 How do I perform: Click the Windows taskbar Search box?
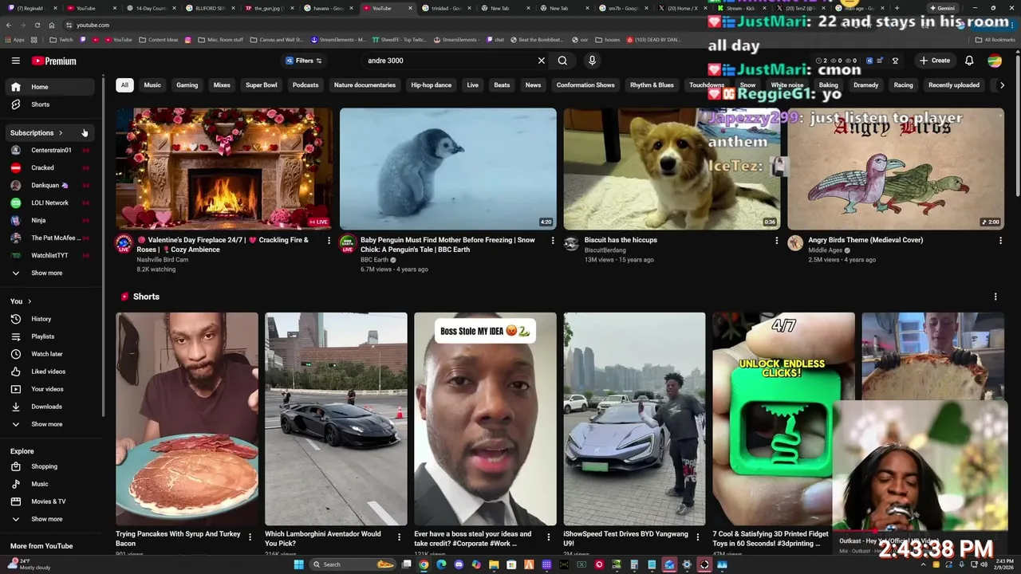[352, 564]
